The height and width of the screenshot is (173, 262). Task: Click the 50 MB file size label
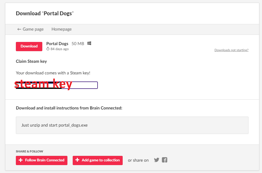(x=78, y=44)
